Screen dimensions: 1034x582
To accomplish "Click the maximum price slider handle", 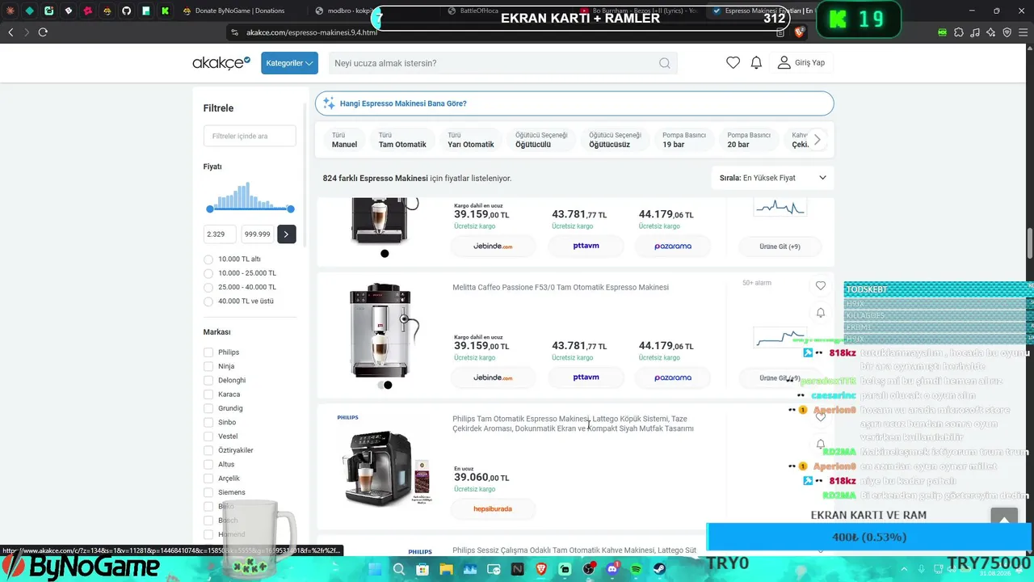I will [x=291, y=209].
